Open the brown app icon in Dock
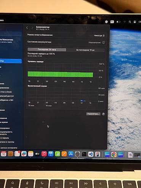The height and width of the screenshot is (188, 141). coord(11,154)
